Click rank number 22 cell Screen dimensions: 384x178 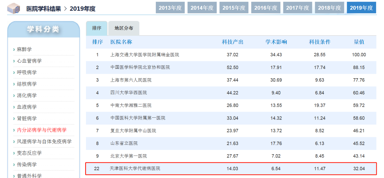point(97,168)
